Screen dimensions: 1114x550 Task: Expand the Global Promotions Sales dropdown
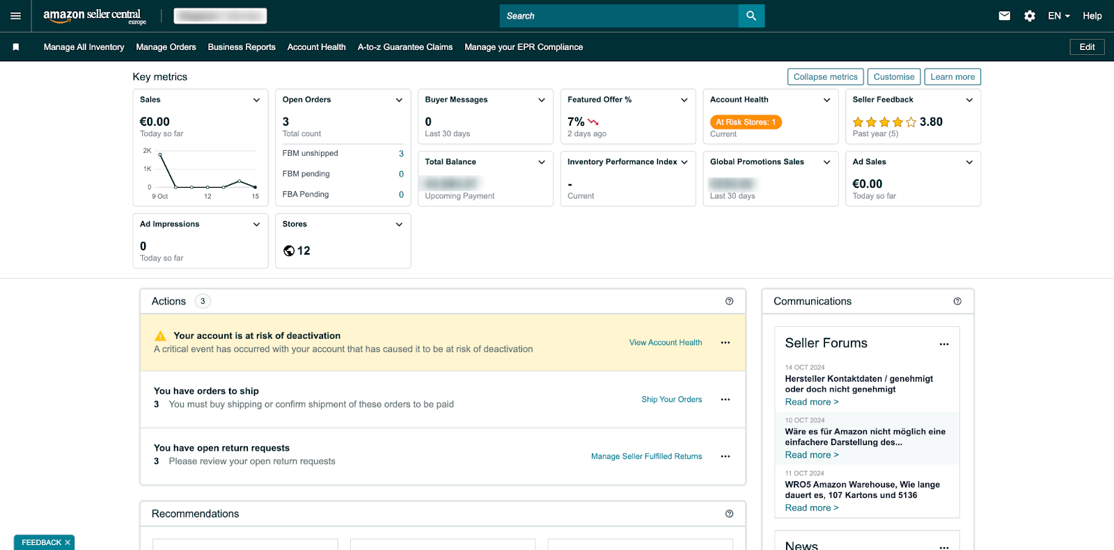click(x=827, y=162)
